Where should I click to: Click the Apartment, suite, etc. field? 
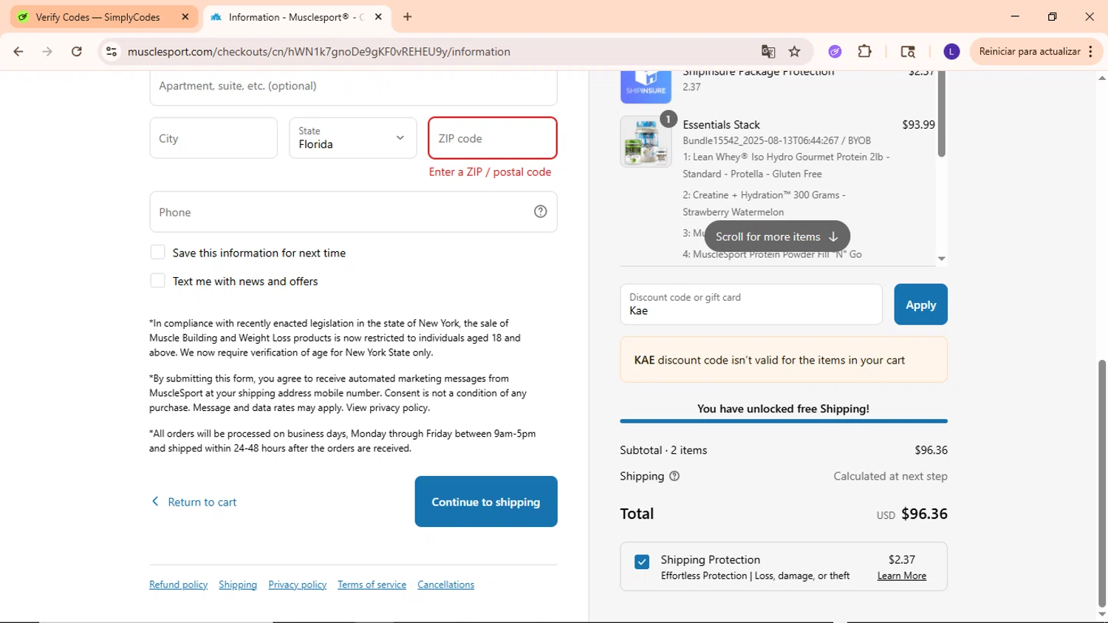(x=353, y=88)
